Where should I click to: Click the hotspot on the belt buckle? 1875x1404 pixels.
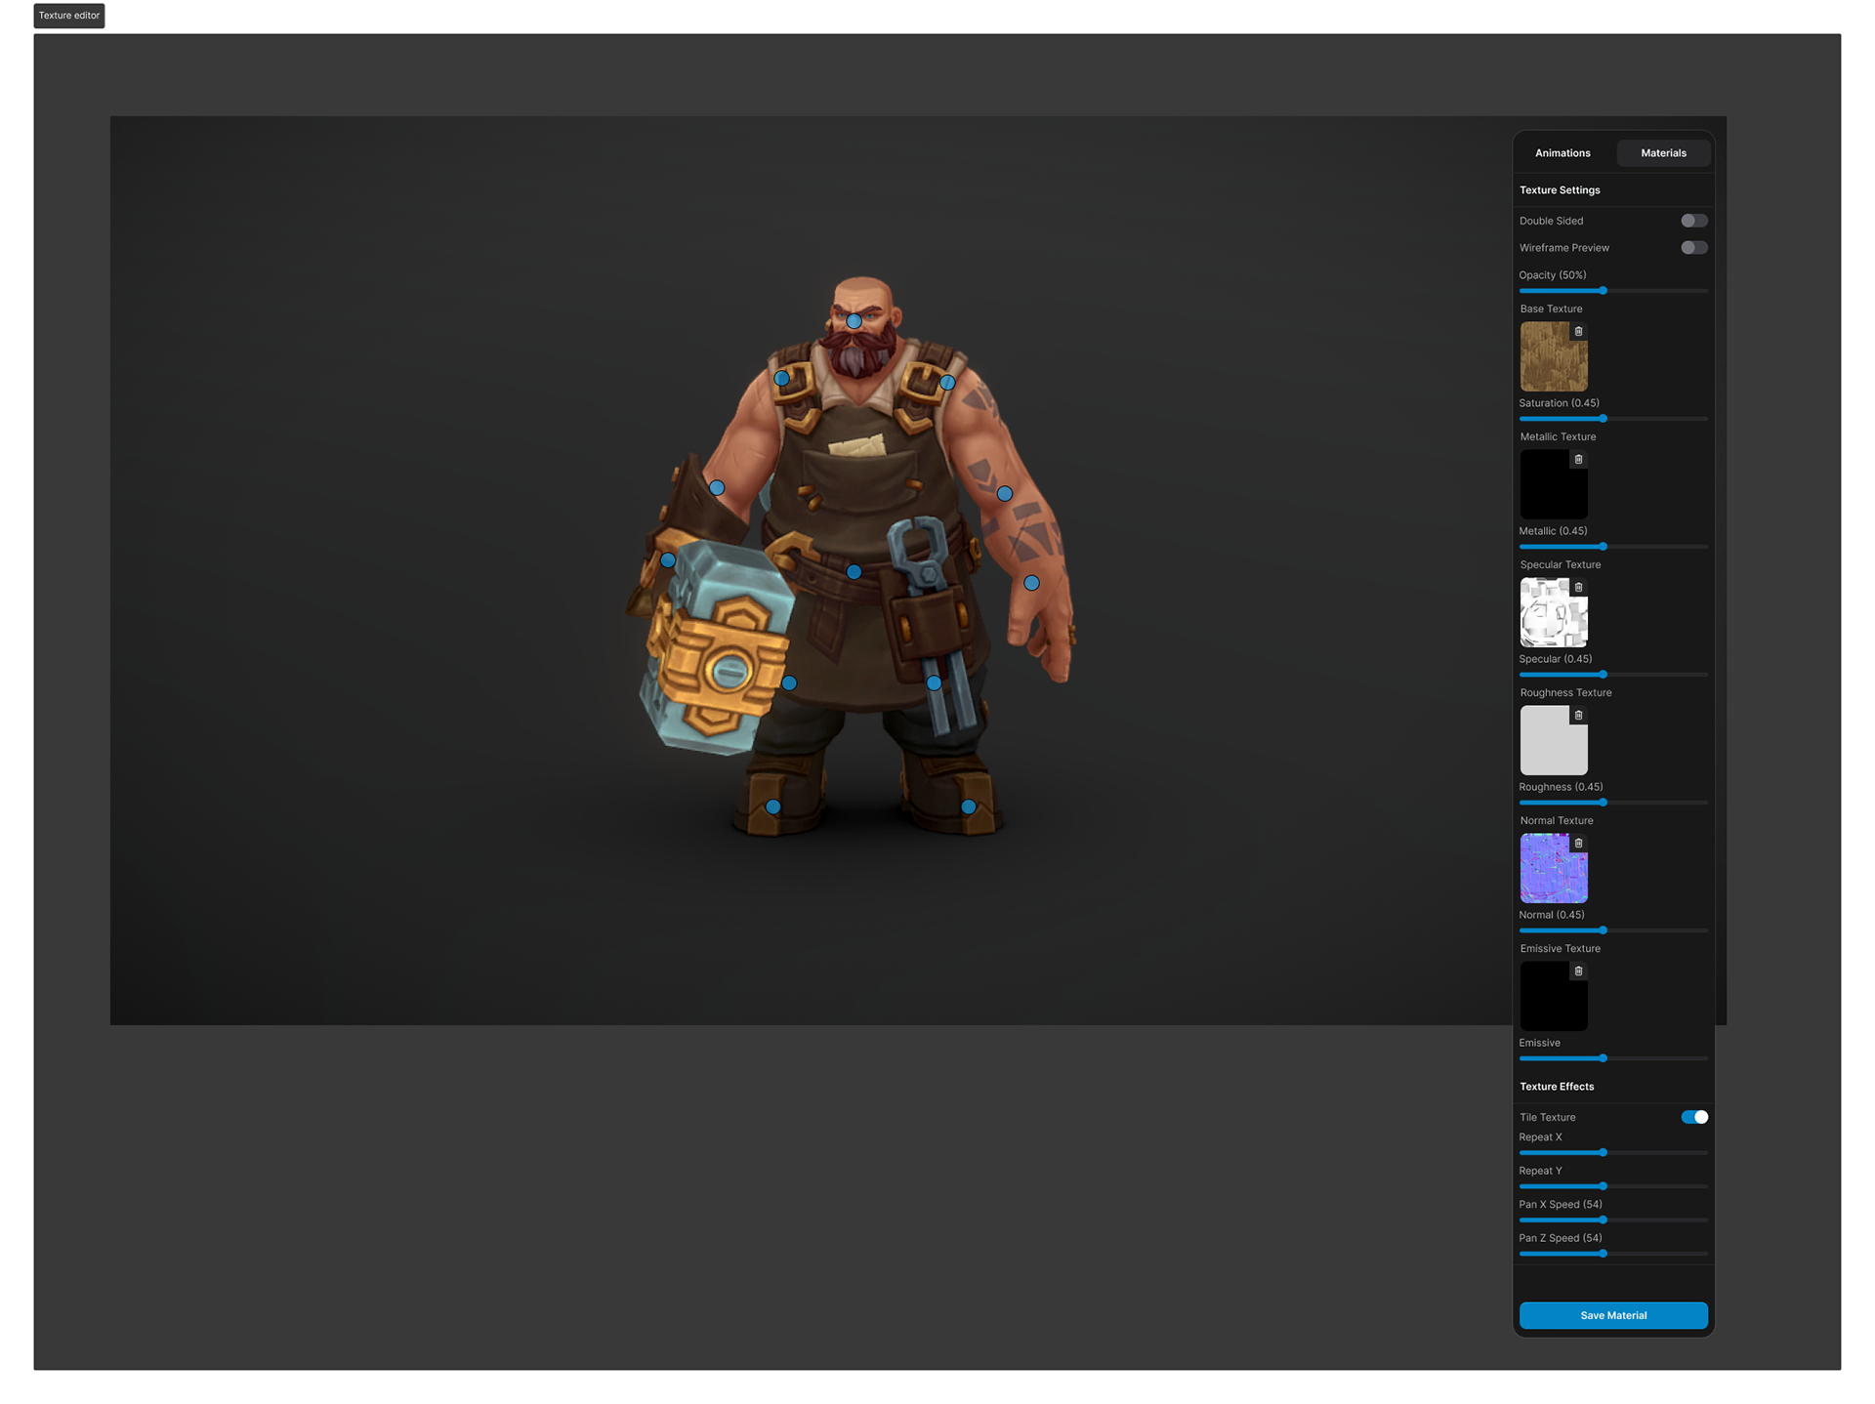point(854,572)
